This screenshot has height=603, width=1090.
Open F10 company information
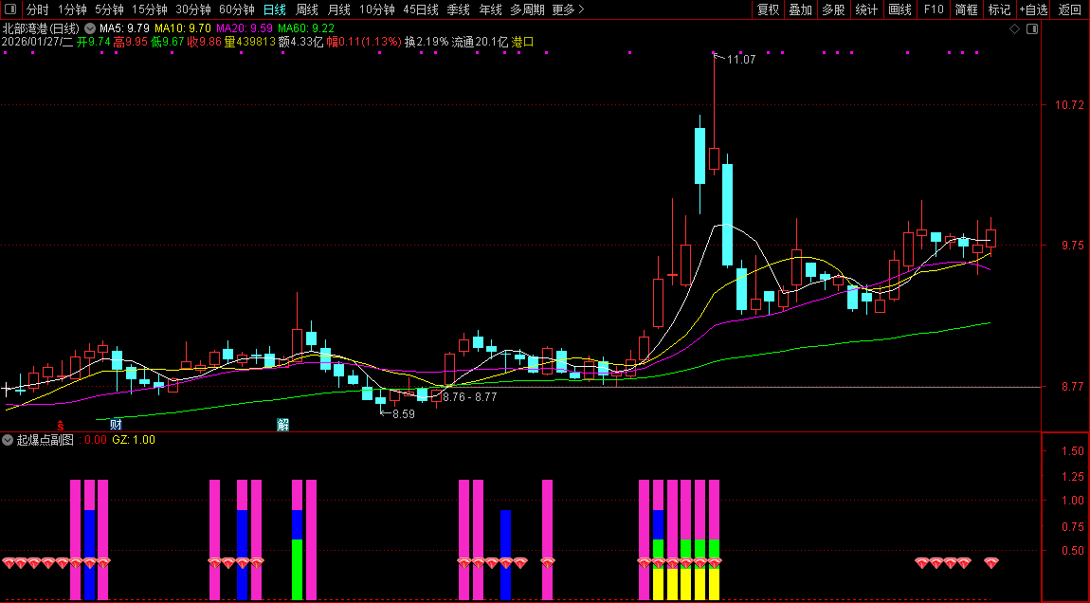(x=934, y=9)
